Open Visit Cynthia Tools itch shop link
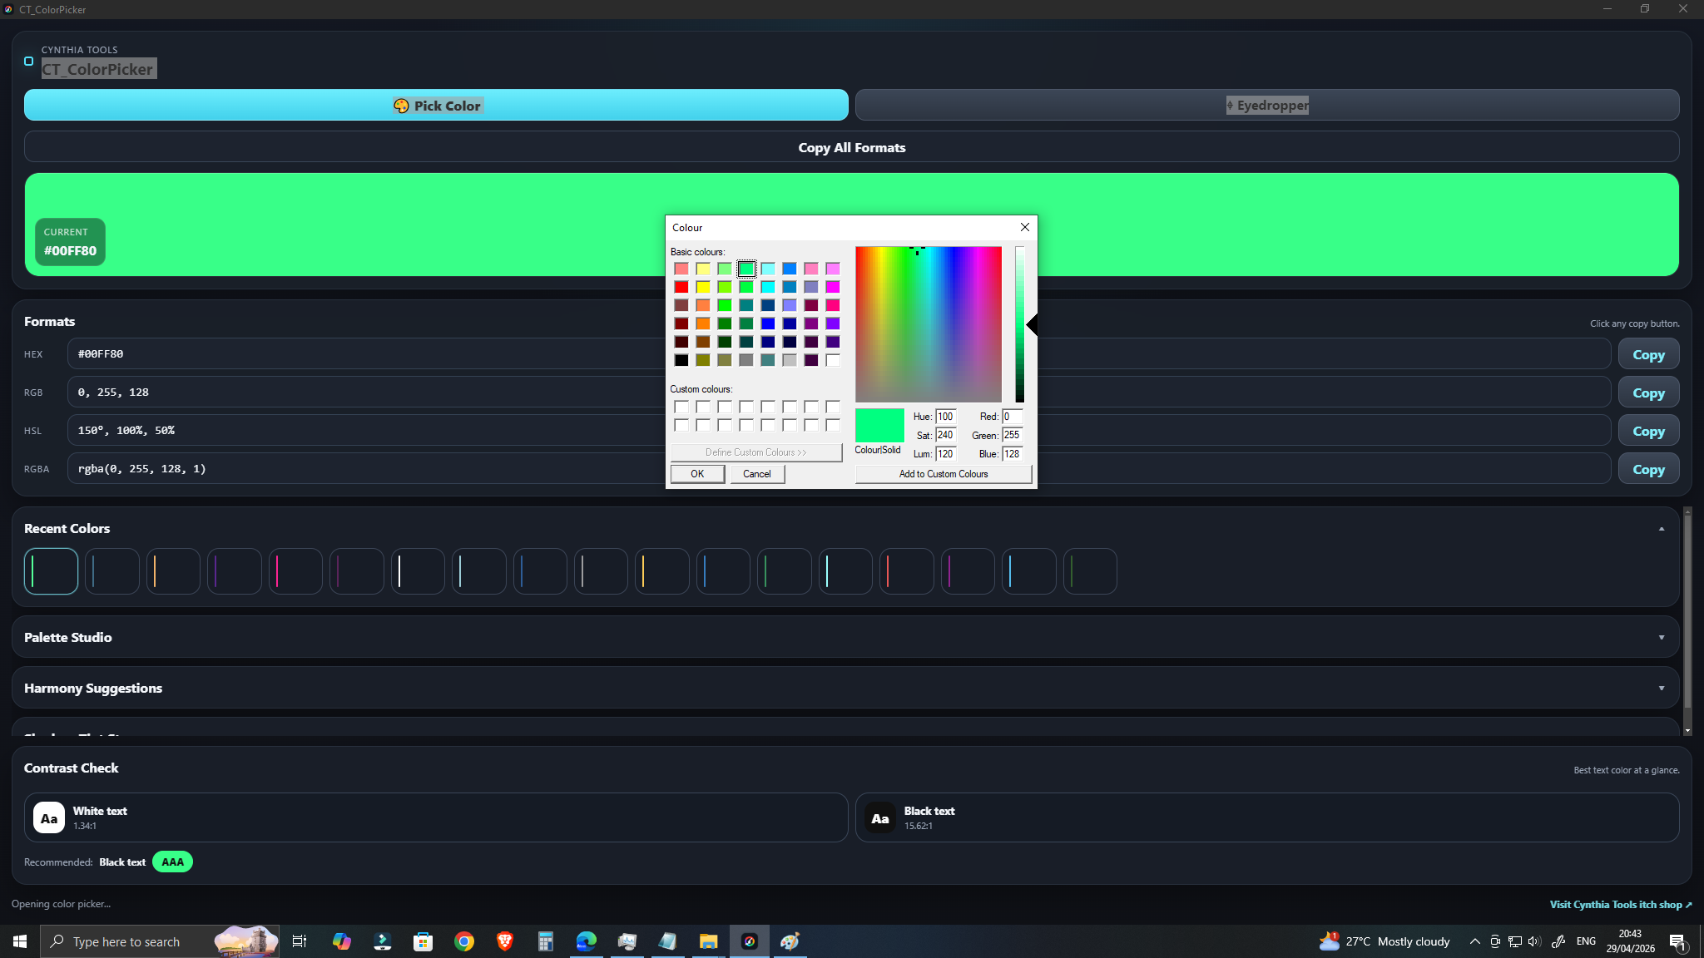Screen dimensions: 1704x958 [x=1620, y=905]
